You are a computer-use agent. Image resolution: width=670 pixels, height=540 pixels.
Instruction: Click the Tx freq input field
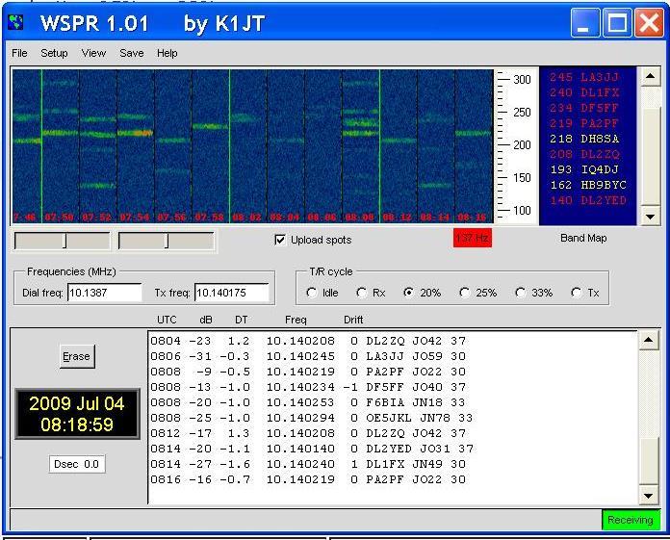coord(231,293)
